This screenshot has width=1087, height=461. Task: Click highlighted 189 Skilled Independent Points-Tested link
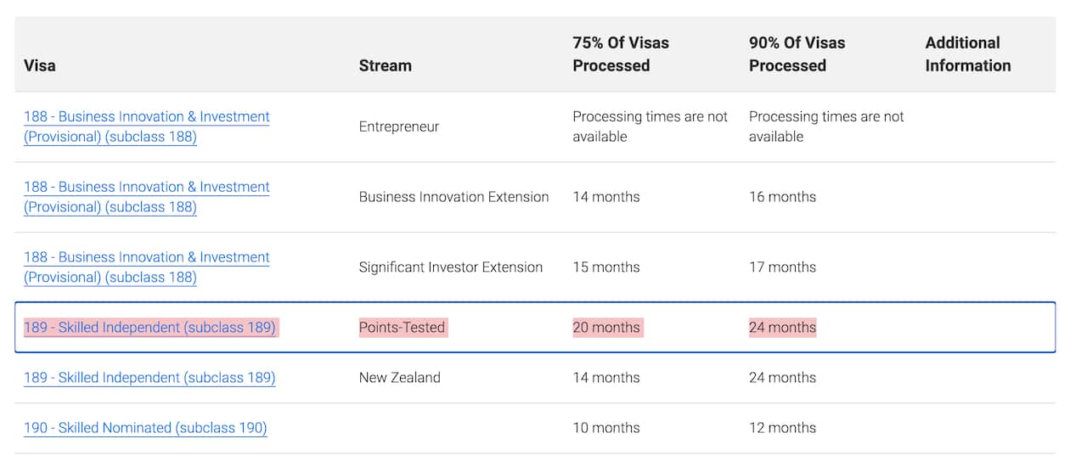coord(149,328)
